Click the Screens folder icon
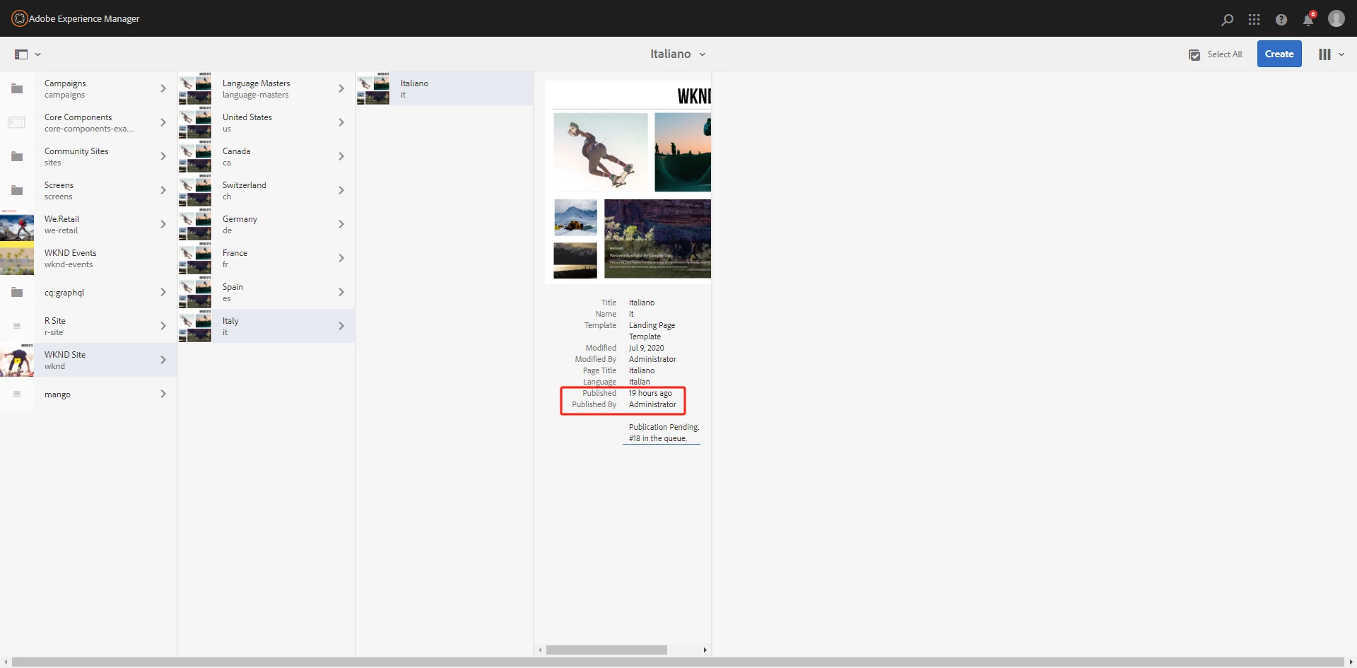 pyautogui.click(x=17, y=190)
